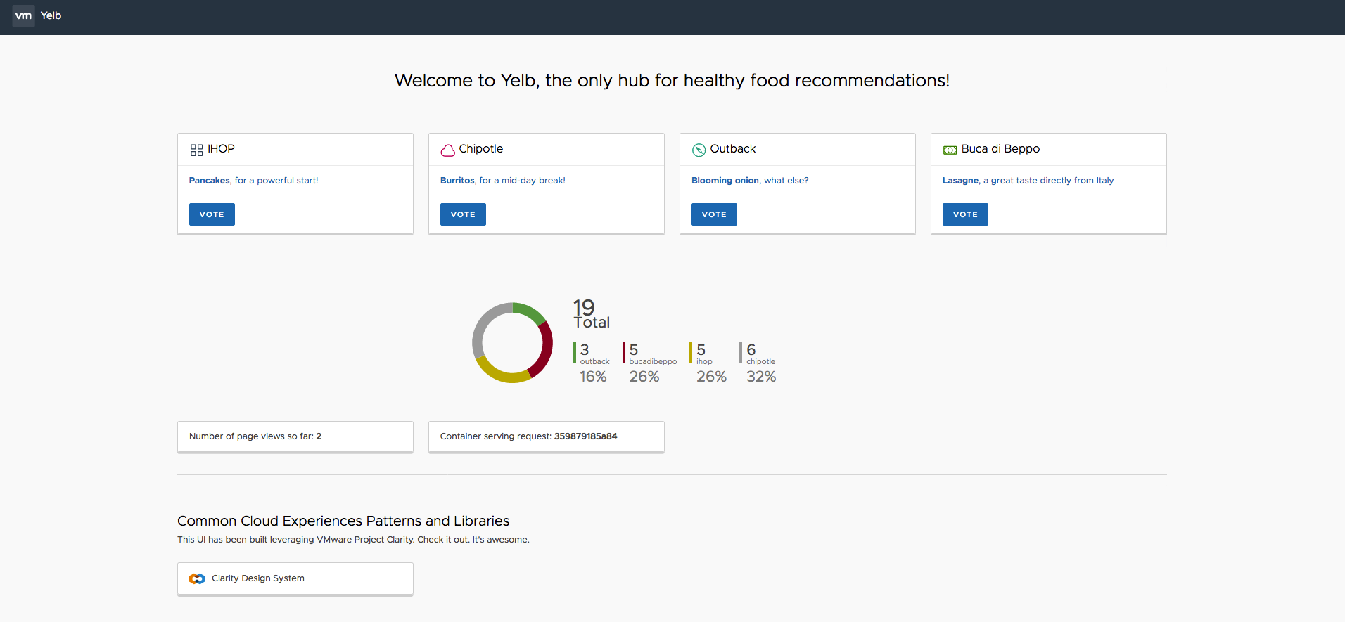Click 'Number of page views so far' label

coord(251,436)
